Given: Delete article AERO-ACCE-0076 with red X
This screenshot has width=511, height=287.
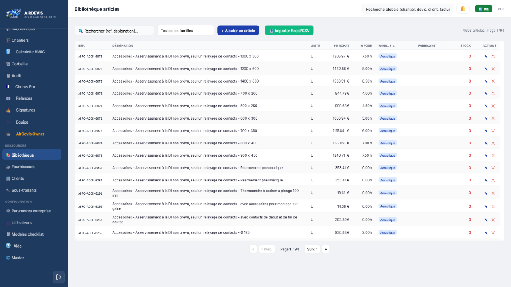Looking at the screenshot, I should 493,56.
